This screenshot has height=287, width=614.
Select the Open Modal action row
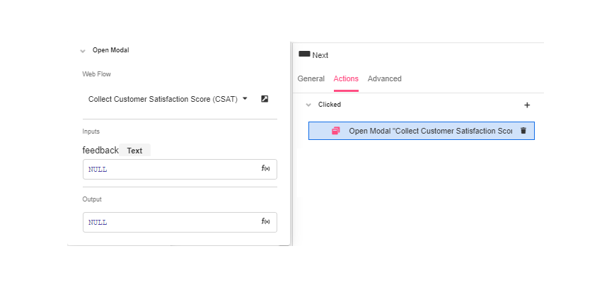[422, 131]
